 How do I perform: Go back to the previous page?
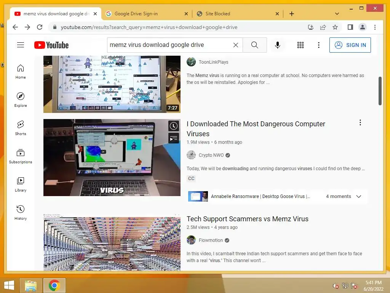[x=15, y=27]
